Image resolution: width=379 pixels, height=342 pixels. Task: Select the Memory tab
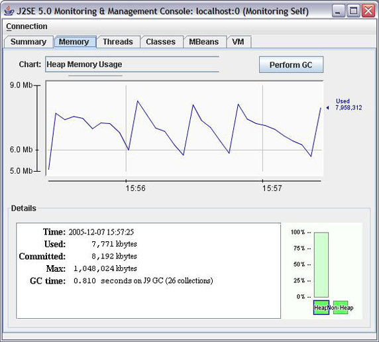pos(74,42)
